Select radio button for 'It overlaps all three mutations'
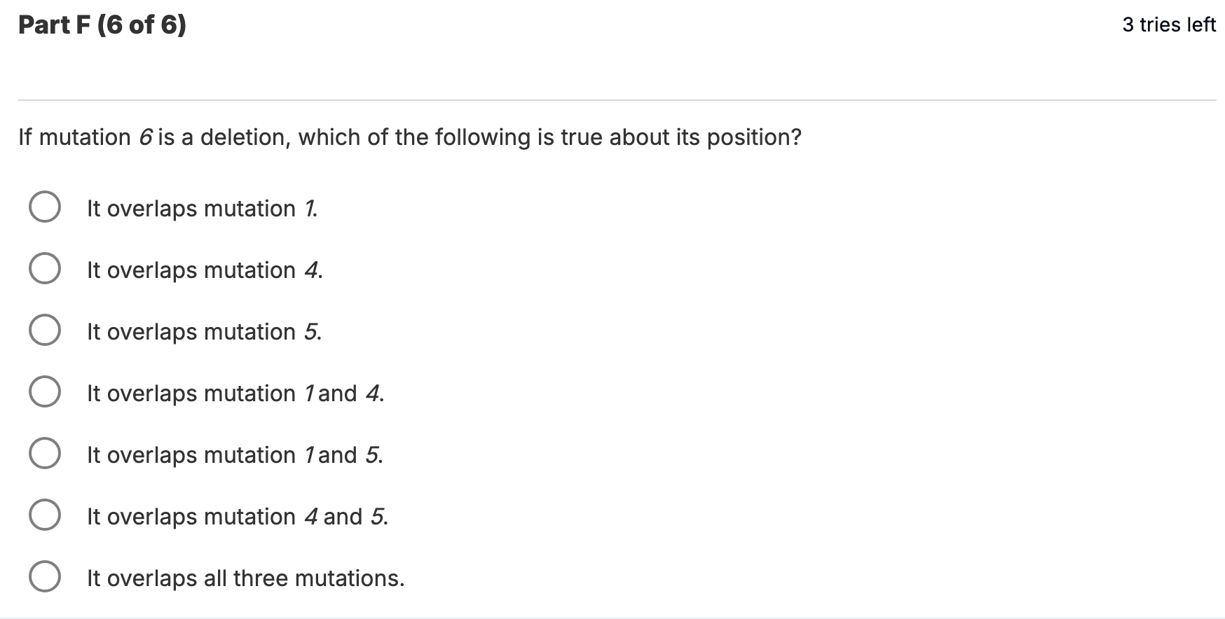This screenshot has width=1225, height=619. pos(45,575)
